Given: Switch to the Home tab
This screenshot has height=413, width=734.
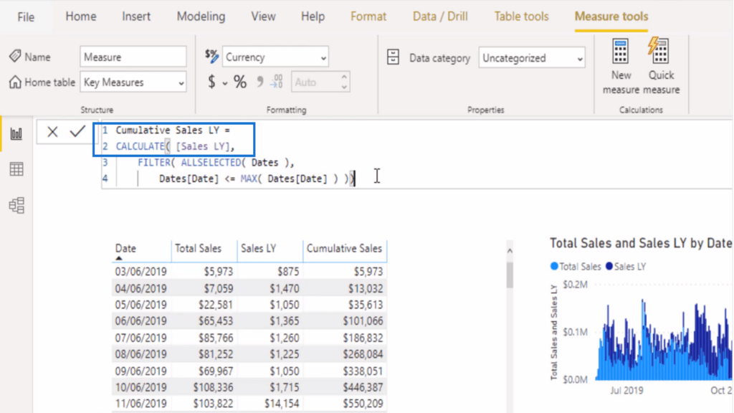Looking at the screenshot, I should (81, 16).
